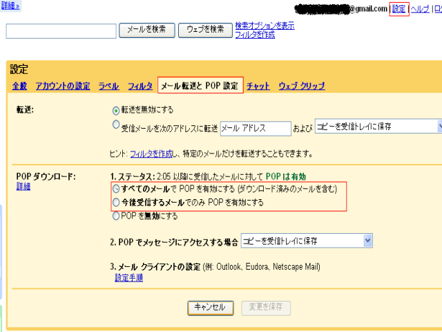Go to the フィルタ tab
The image size is (442, 332).
140,86
